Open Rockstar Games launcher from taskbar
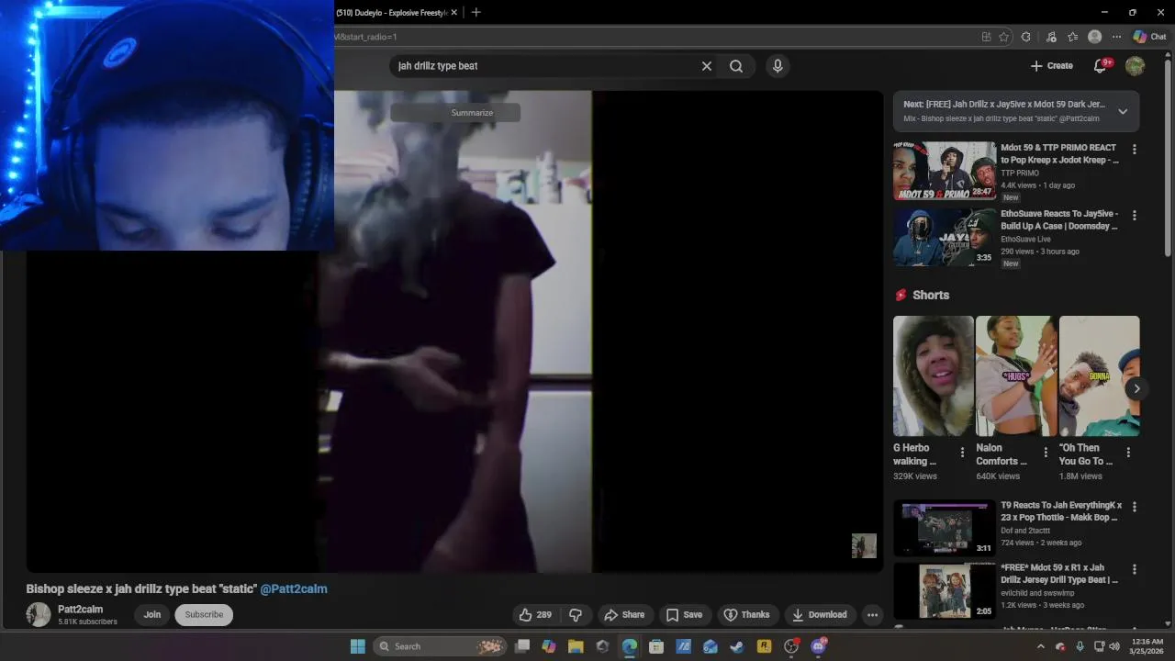1175x661 pixels. coord(764,646)
